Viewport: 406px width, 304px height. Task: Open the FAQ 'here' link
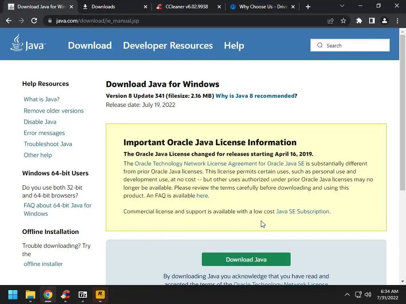point(202,196)
